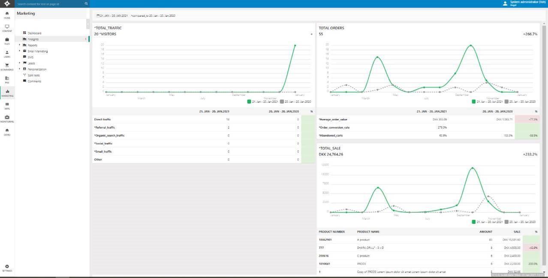Open the Ecommerce cart icon
The height and width of the screenshot is (278, 548).
[x=7, y=66]
